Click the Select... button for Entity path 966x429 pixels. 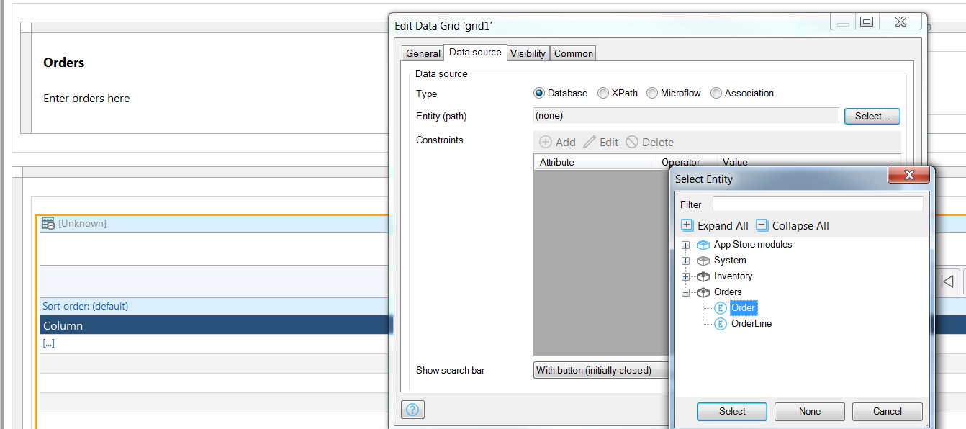click(x=872, y=116)
